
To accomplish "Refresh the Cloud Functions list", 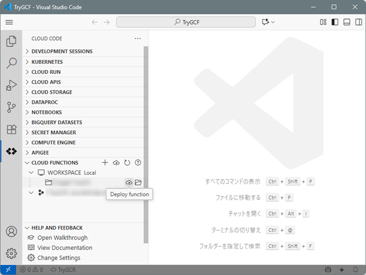I will point(127,163).
